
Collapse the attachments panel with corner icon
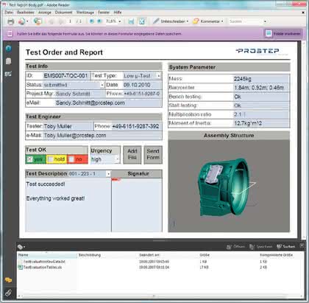(302, 245)
